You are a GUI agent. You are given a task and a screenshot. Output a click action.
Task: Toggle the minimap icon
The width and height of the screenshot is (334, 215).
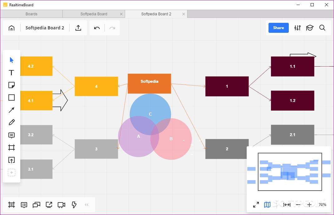click(267, 205)
